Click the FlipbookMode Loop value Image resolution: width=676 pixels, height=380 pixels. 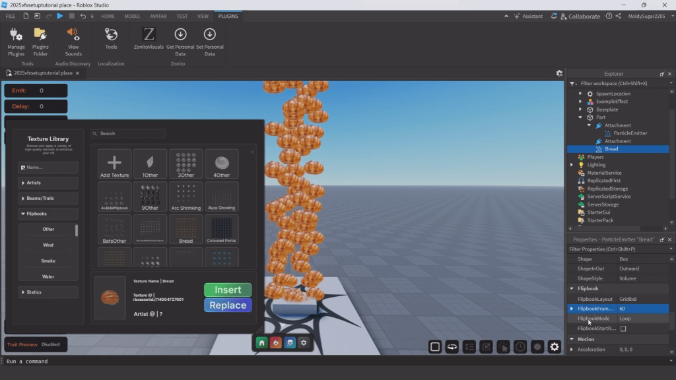click(x=644, y=319)
